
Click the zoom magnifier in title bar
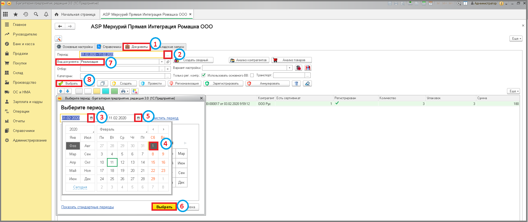(x=459, y=3)
